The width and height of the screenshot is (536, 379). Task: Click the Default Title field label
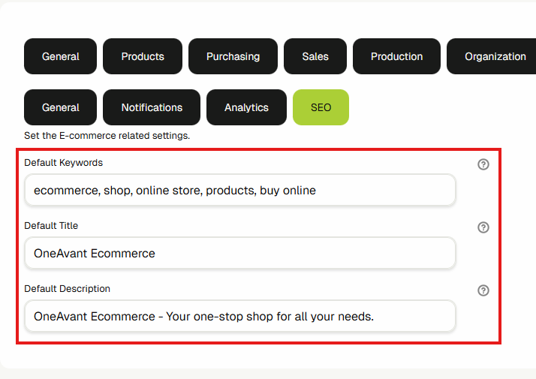51,225
